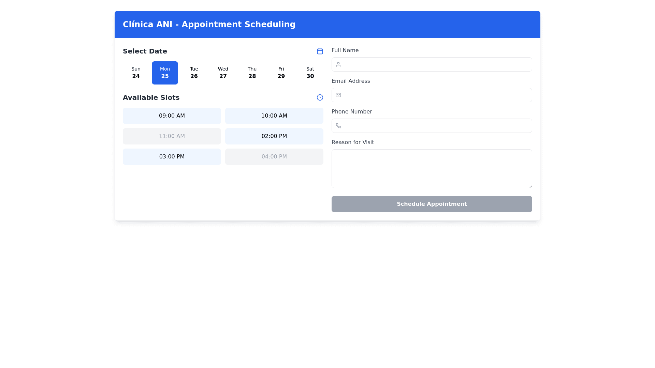Click into the Email Address input
This screenshot has height=368, width=655.
437,95
